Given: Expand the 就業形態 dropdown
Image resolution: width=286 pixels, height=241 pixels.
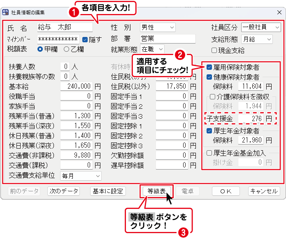Looking at the screenshot, I should click(x=152, y=49).
